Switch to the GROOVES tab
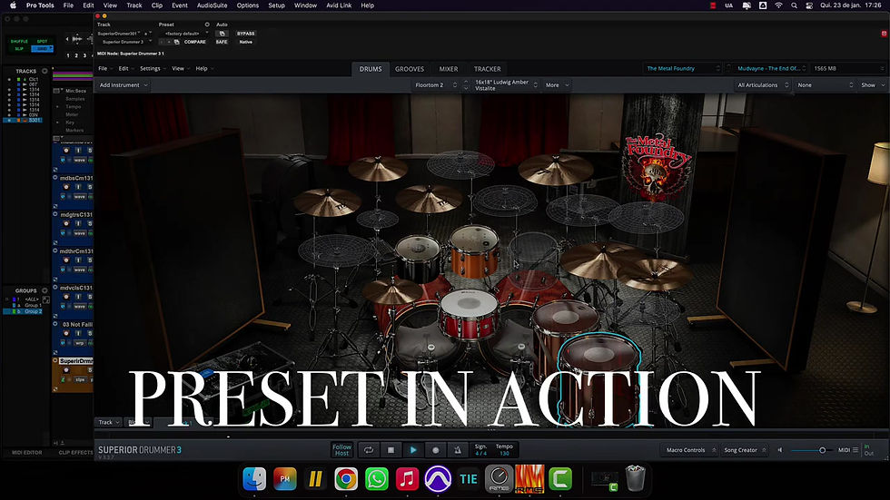This screenshot has height=500, width=890. (x=410, y=69)
